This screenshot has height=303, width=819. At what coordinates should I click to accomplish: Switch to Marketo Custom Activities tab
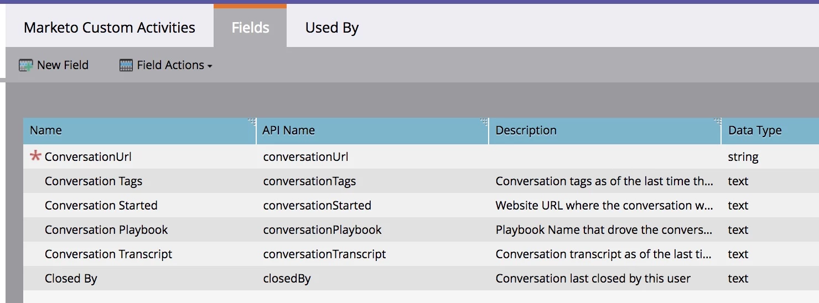110,28
